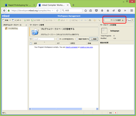Click the bookmarks list clipboard icon
Image resolution: width=136 pixels, height=116 pixels.
[91, 10]
